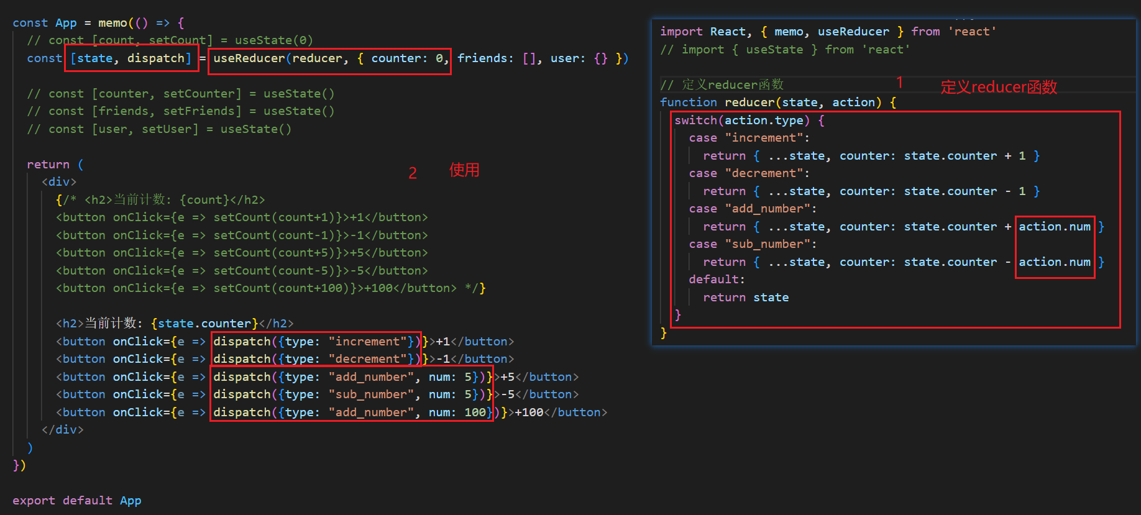Click the 'return state' line

(x=746, y=298)
